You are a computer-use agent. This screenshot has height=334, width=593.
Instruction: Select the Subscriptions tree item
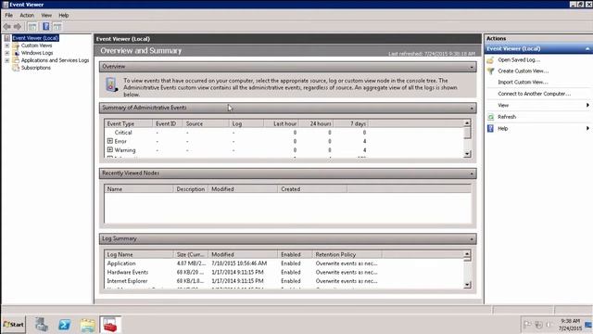[35, 68]
